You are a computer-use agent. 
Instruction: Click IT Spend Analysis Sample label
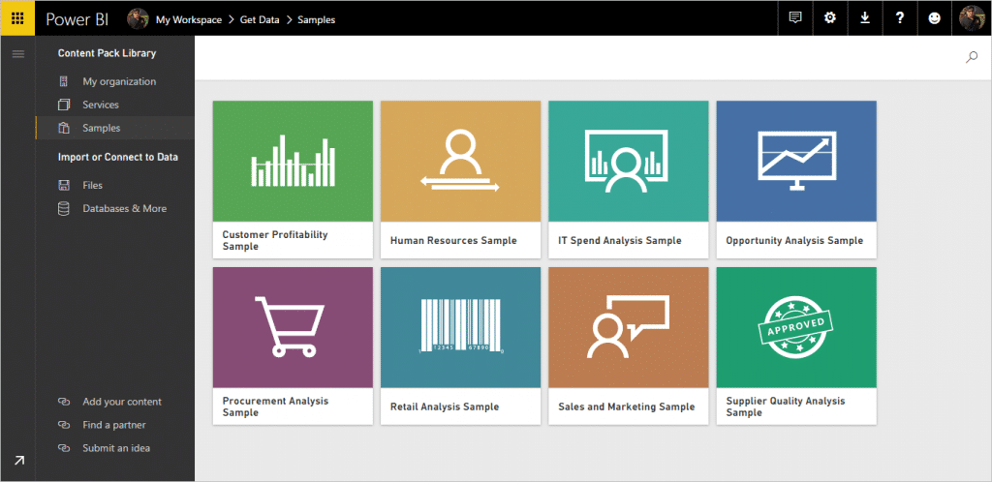click(620, 241)
